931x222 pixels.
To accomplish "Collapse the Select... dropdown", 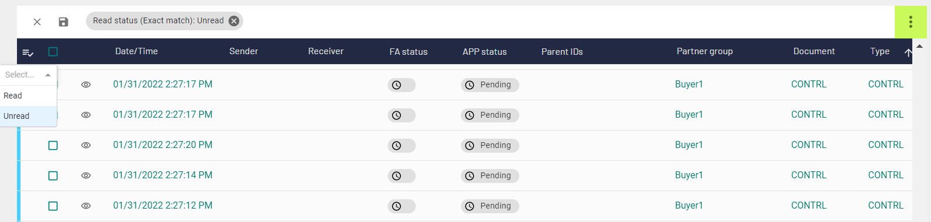I will 48,75.
